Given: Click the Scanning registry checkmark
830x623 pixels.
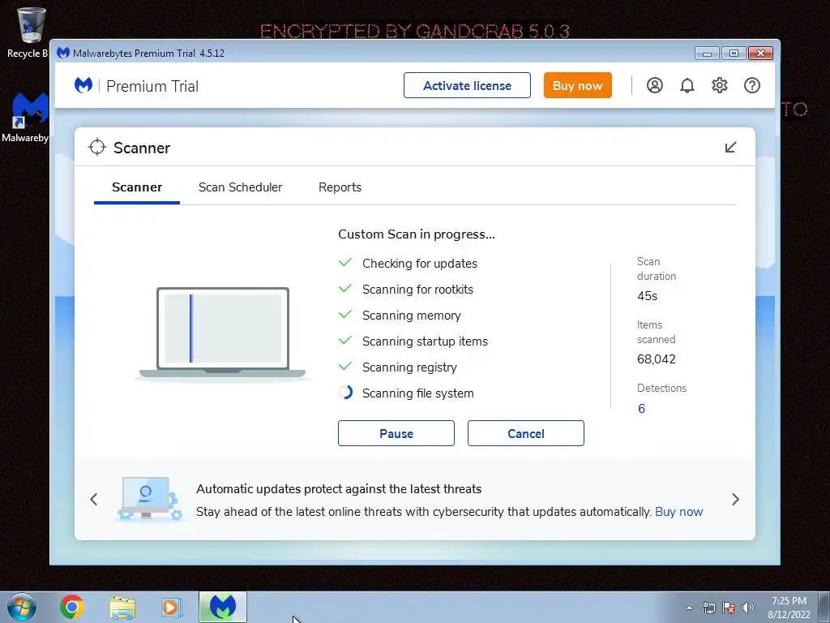Looking at the screenshot, I should (x=345, y=366).
